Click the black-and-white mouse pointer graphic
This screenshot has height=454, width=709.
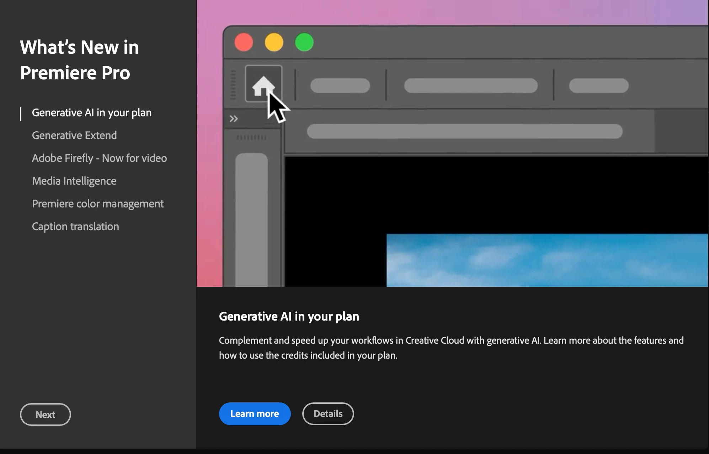pyautogui.click(x=278, y=107)
